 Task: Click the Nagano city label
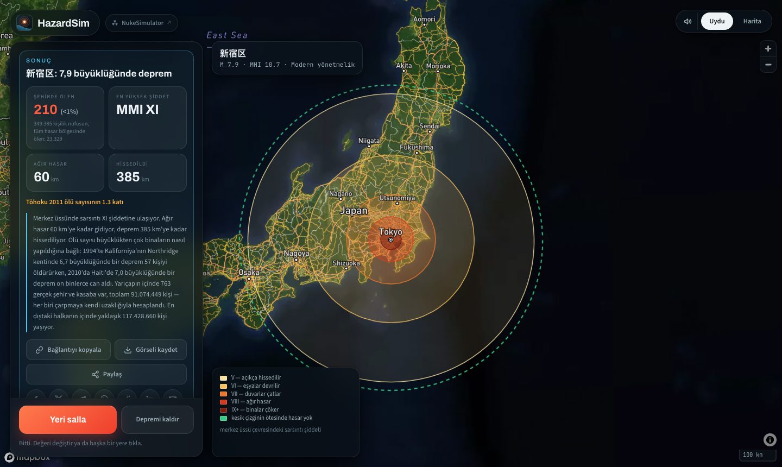(340, 194)
